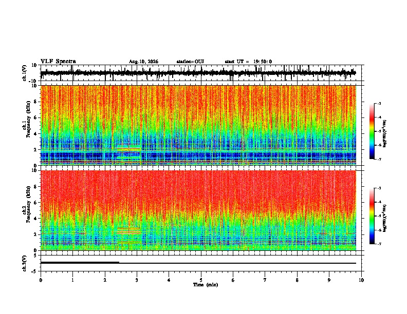Click time axis tick label "6"
Viewport: 407px width, 314px height.
coord(233,280)
